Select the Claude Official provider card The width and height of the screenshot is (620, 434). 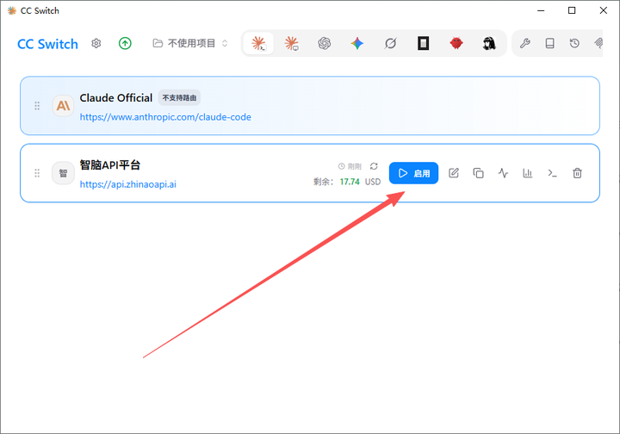[310, 106]
